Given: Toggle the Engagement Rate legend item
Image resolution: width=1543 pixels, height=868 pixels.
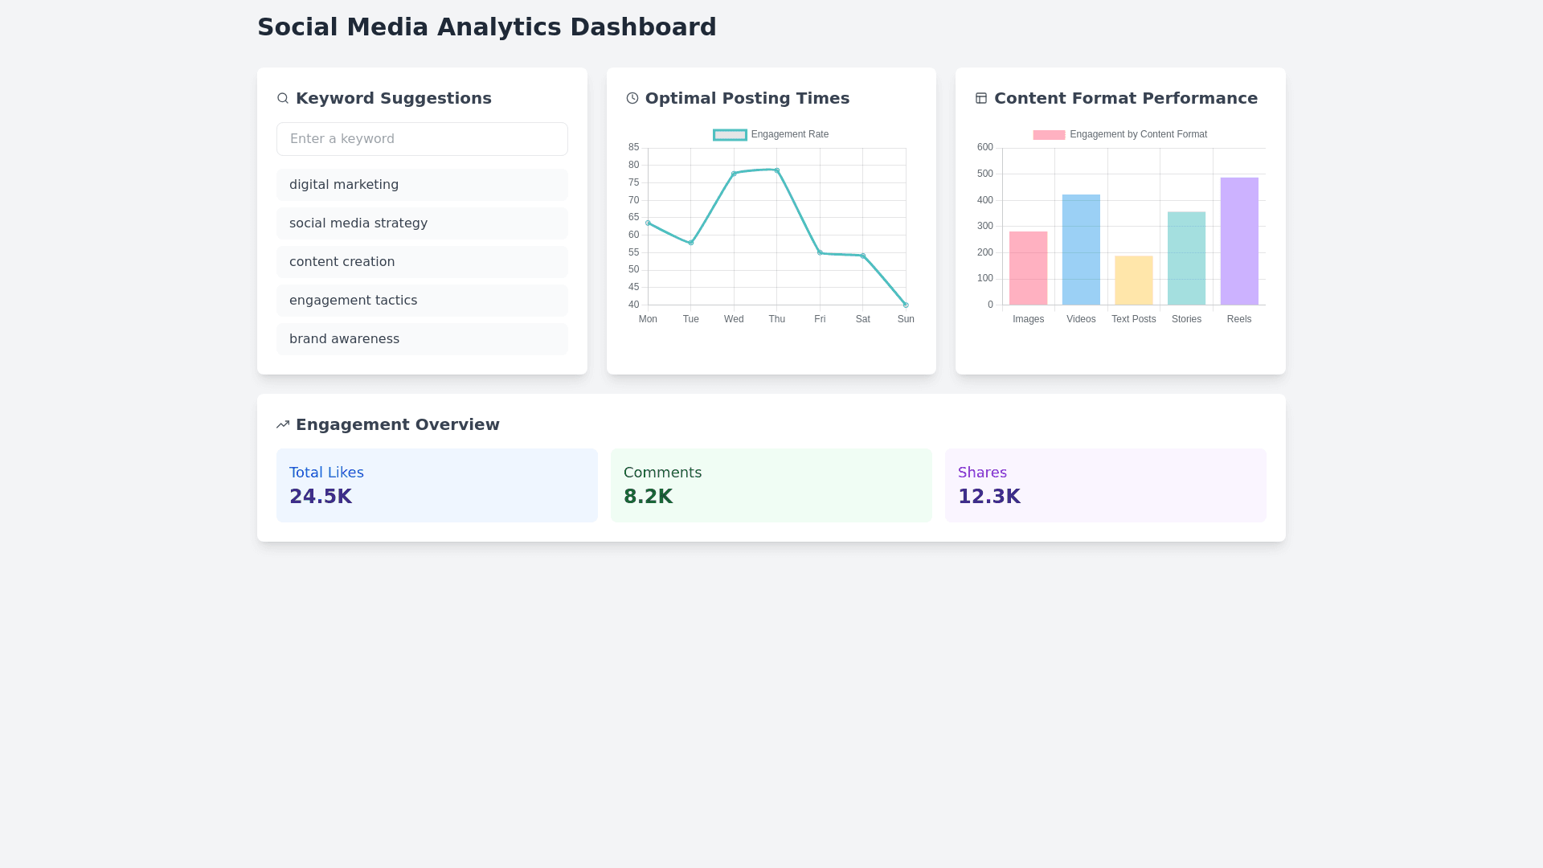Looking at the screenshot, I should [x=730, y=135].
